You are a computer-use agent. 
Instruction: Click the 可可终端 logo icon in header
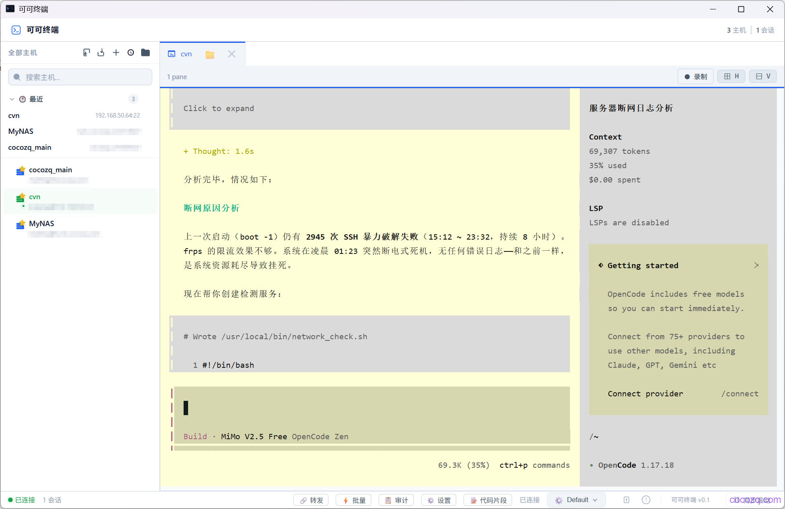[x=16, y=30]
